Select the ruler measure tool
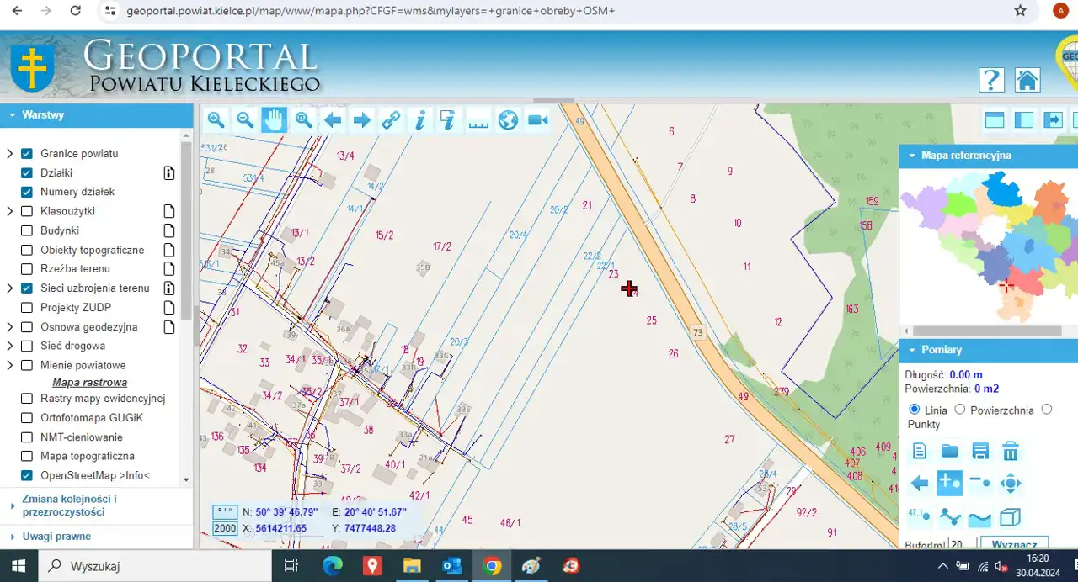 pos(478,120)
